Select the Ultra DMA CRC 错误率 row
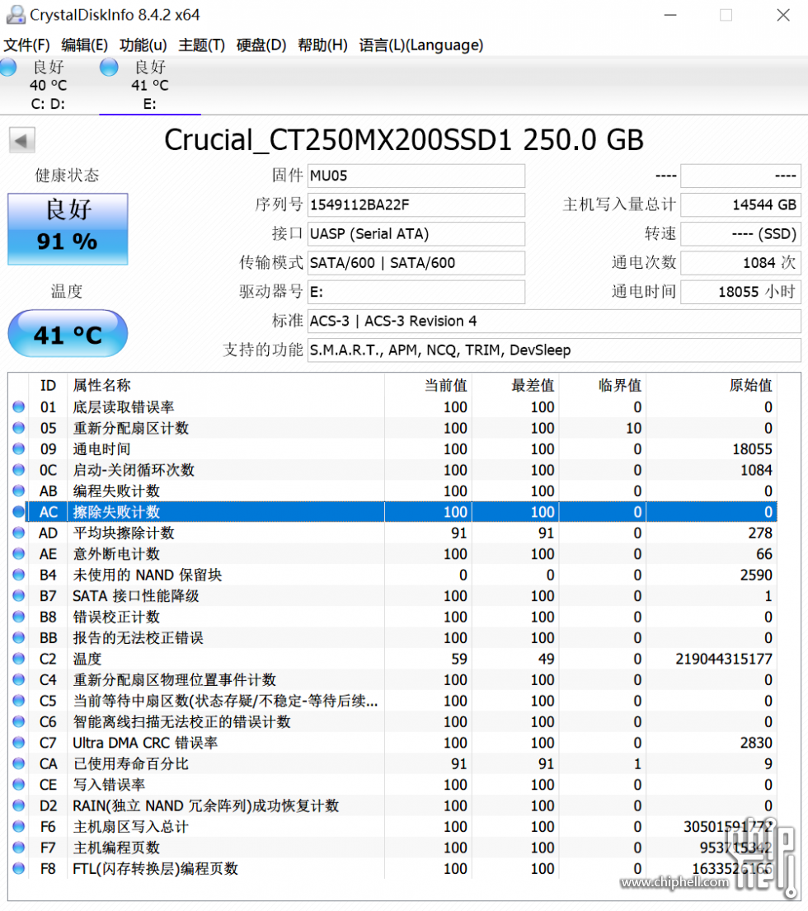This screenshot has width=808, height=911. coord(392,743)
